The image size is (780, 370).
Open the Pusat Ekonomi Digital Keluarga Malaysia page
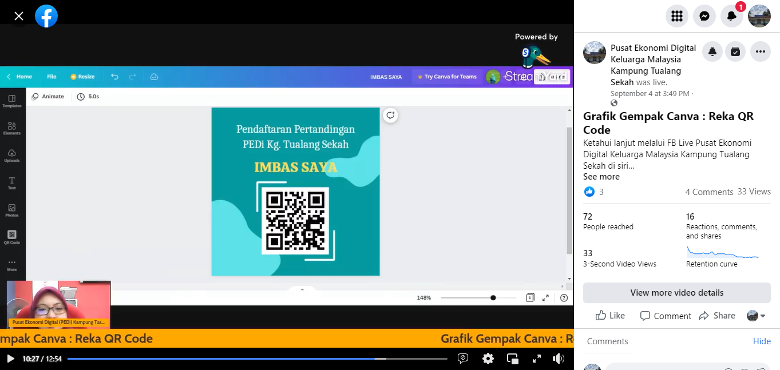654,65
